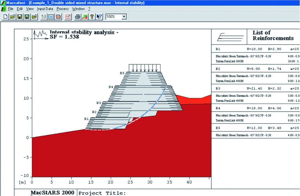This screenshot has height=196, width=300.
Task: Click the red zoom window icon
Action: 68,17
